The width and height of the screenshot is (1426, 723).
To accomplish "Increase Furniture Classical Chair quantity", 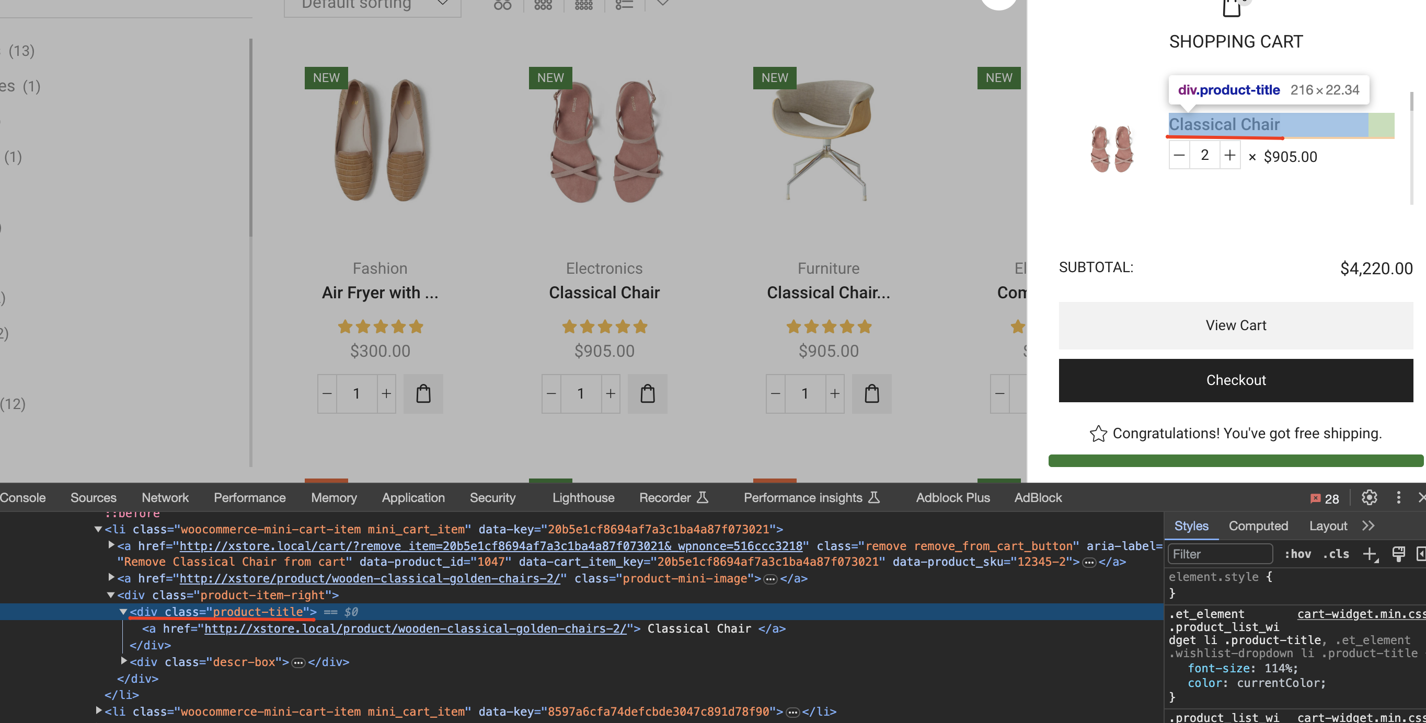I will (x=835, y=394).
